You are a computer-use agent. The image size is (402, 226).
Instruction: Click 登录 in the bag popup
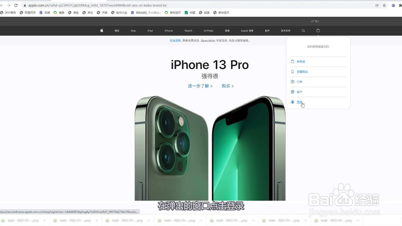pyautogui.click(x=299, y=102)
